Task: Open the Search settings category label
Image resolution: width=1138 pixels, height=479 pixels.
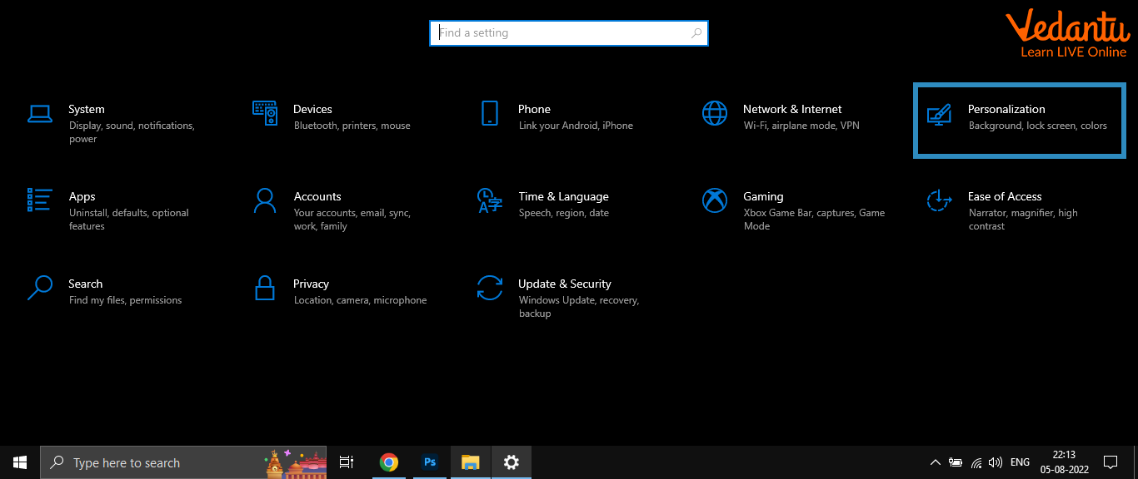Action: pyautogui.click(x=86, y=284)
